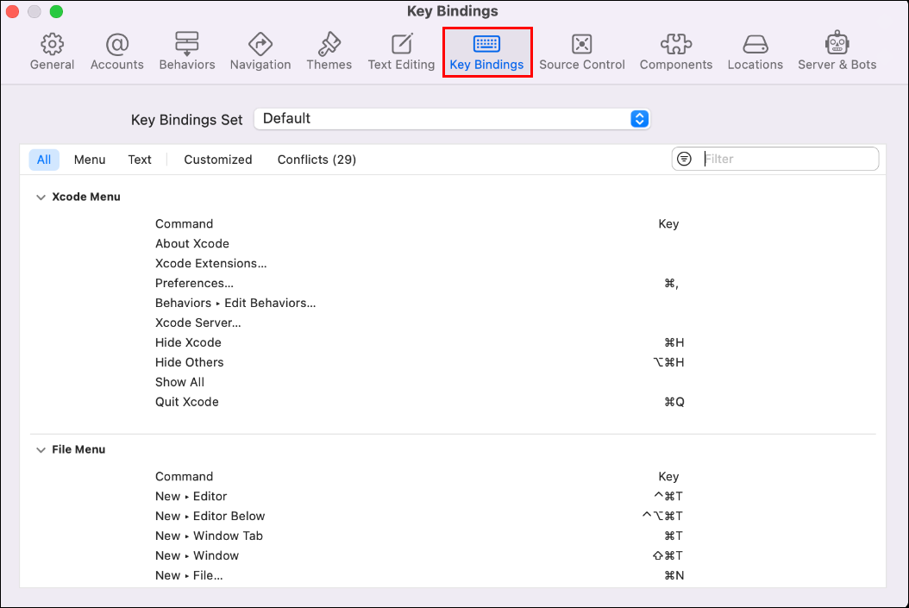Click the ⌘N key binding for New File
This screenshot has width=909, height=608.
[x=674, y=575]
